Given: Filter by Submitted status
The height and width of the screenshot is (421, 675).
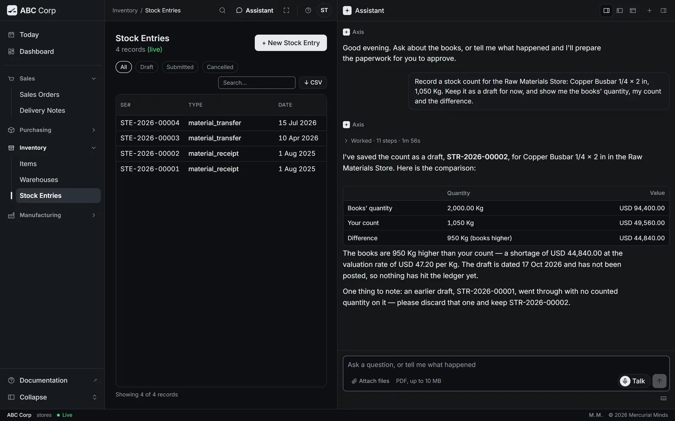Looking at the screenshot, I should click(180, 67).
